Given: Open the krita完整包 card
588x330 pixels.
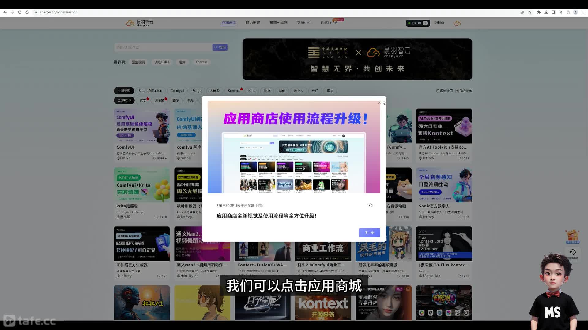Looking at the screenshot, I should tap(141, 193).
